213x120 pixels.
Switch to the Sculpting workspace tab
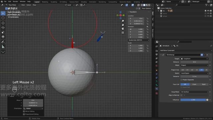(54, 2)
